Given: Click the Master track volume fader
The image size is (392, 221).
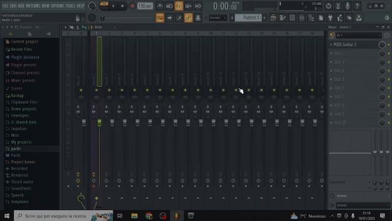Looking at the screenshot, I should [x=84, y=122].
